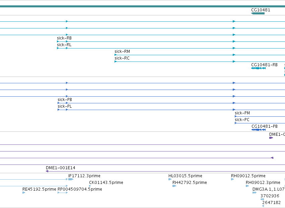The image size is (285, 208).
Task: Select the CK01143.5prime EST label
Action: click(x=106, y=183)
